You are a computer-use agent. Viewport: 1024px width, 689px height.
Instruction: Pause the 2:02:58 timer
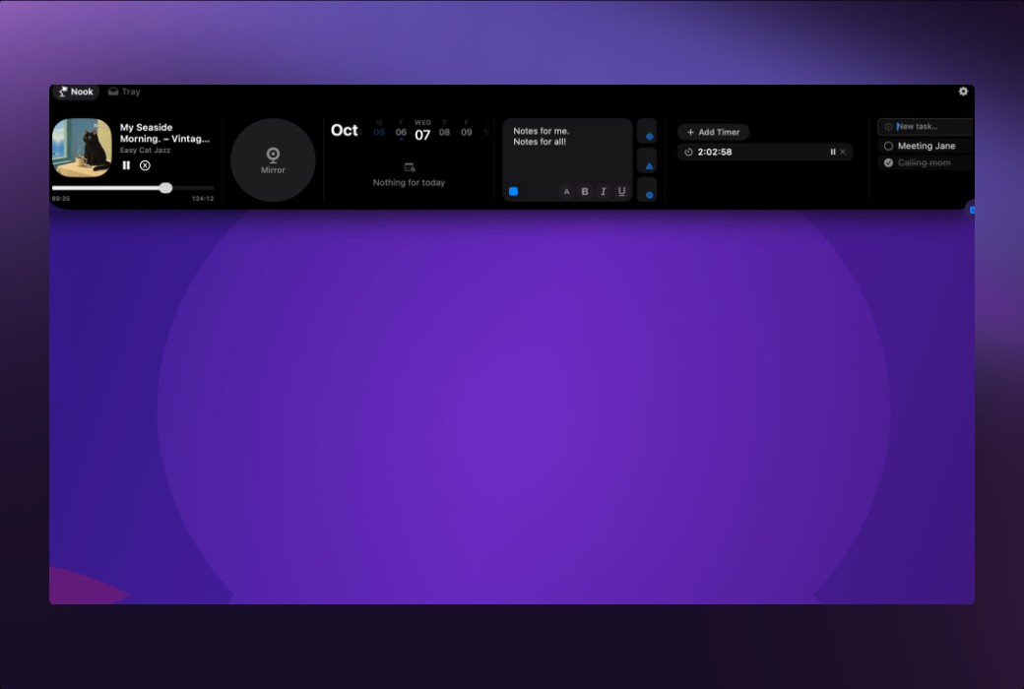pos(833,153)
